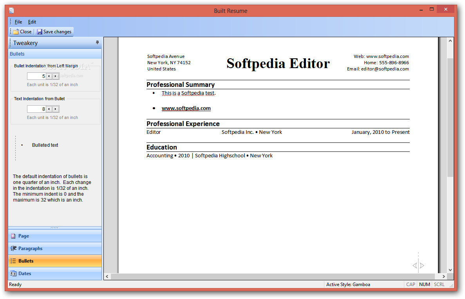Click Save changes in toolbar
Screen dimensions: 465x299
tap(54, 32)
